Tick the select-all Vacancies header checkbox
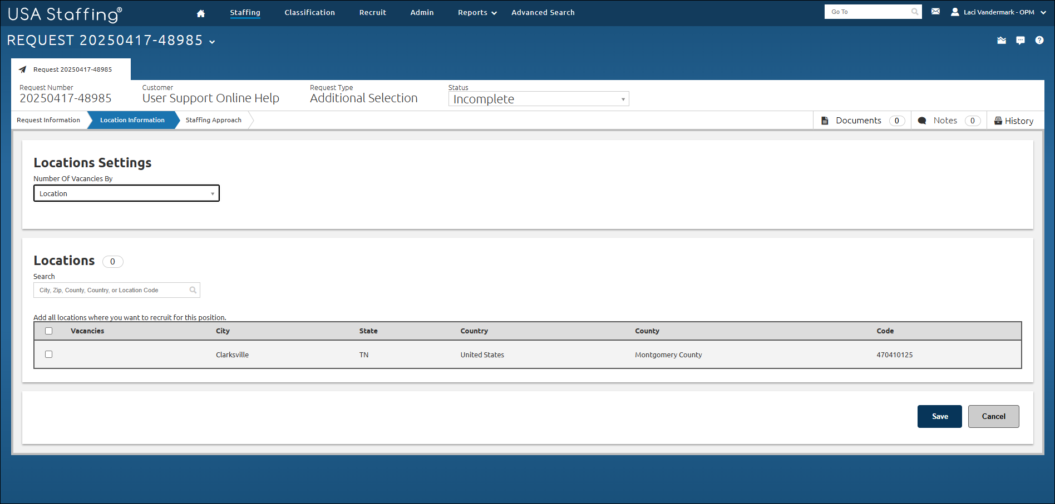The image size is (1055, 504). (49, 331)
